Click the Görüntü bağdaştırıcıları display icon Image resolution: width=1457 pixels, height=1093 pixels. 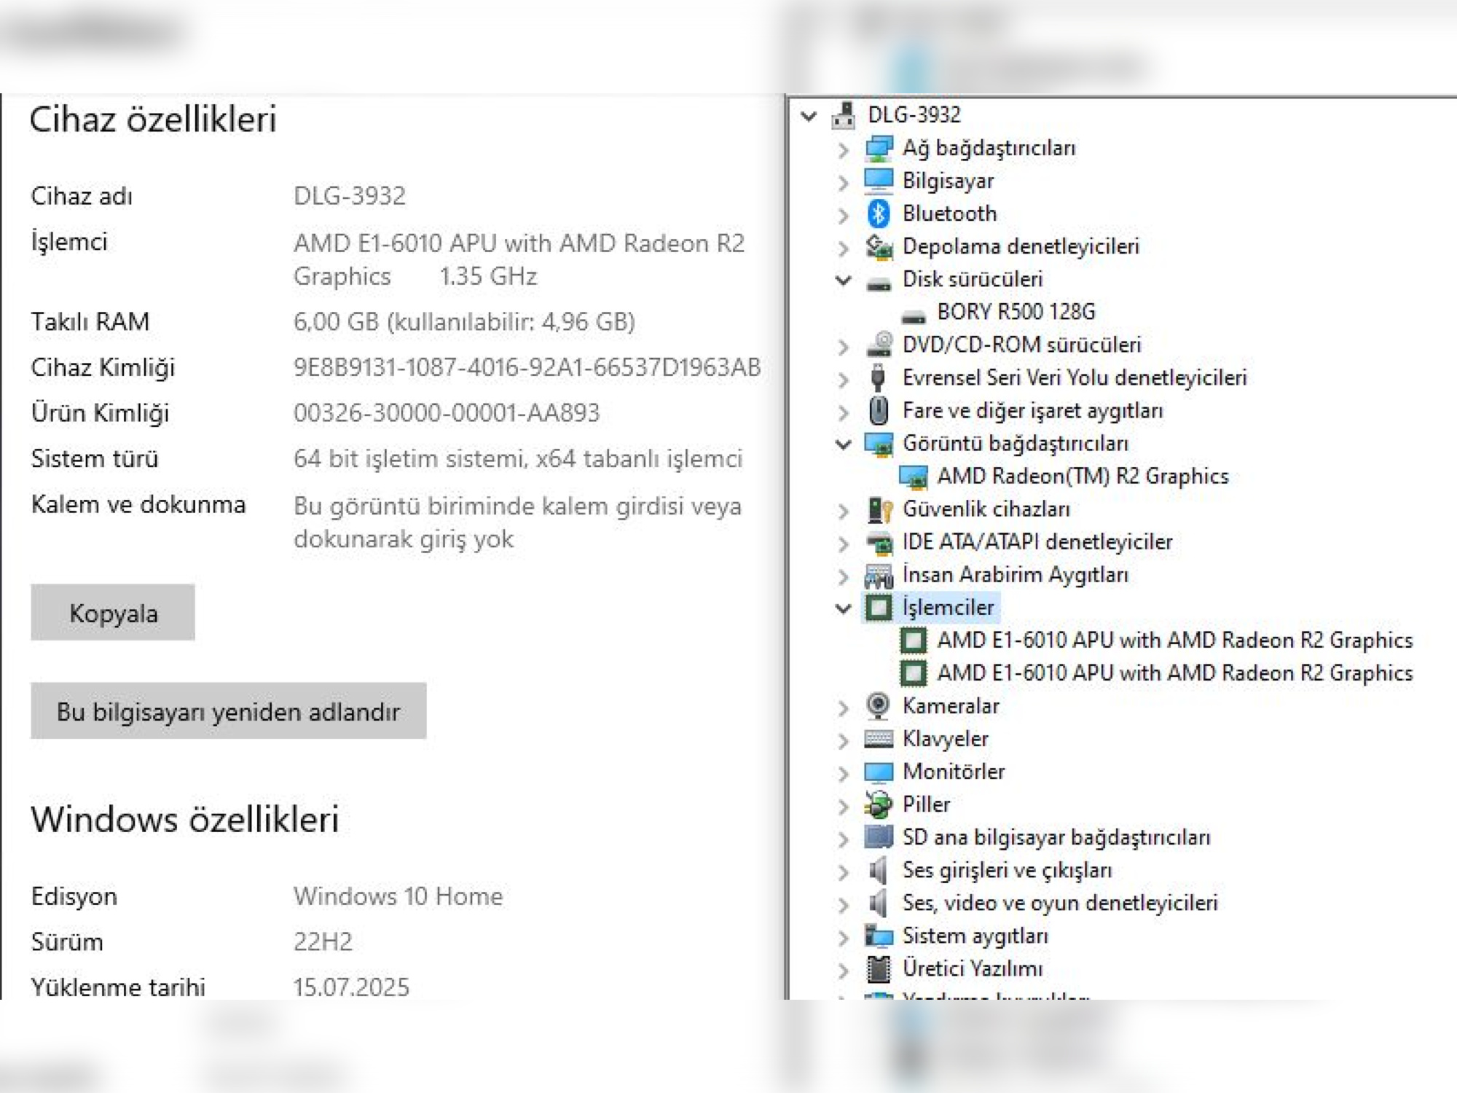[879, 444]
